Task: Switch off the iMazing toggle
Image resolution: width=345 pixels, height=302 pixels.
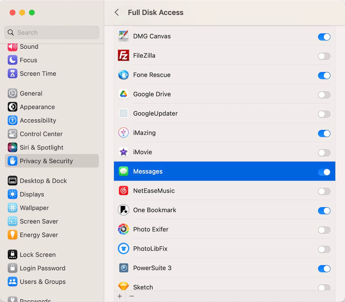Action: (x=324, y=133)
